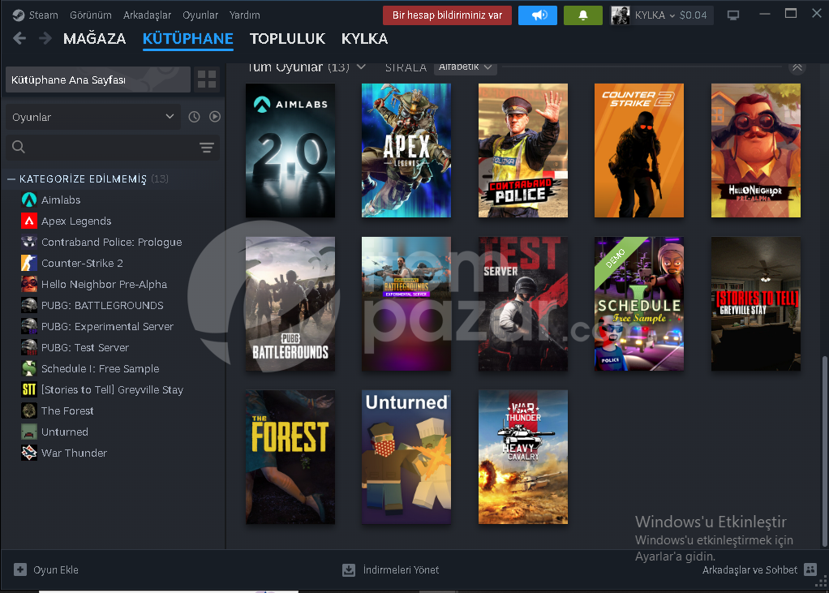Open the Hello Neighbor cover
829x593 pixels.
point(755,150)
